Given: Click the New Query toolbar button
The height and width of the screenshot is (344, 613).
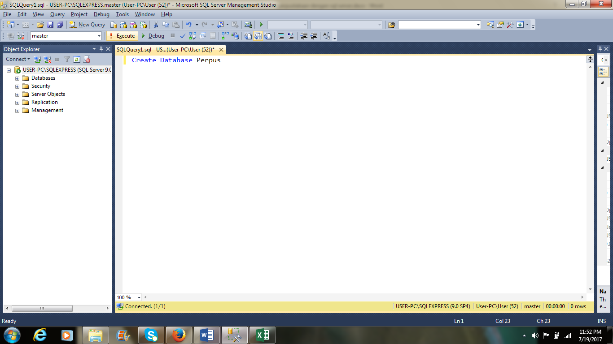Looking at the screenshot, I should (88, 25).
